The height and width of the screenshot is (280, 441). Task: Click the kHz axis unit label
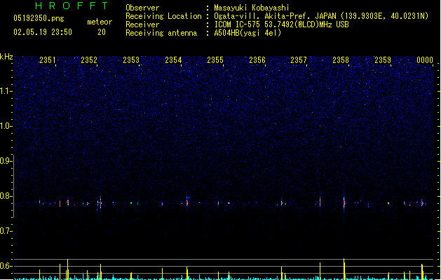tap(6, 57)
